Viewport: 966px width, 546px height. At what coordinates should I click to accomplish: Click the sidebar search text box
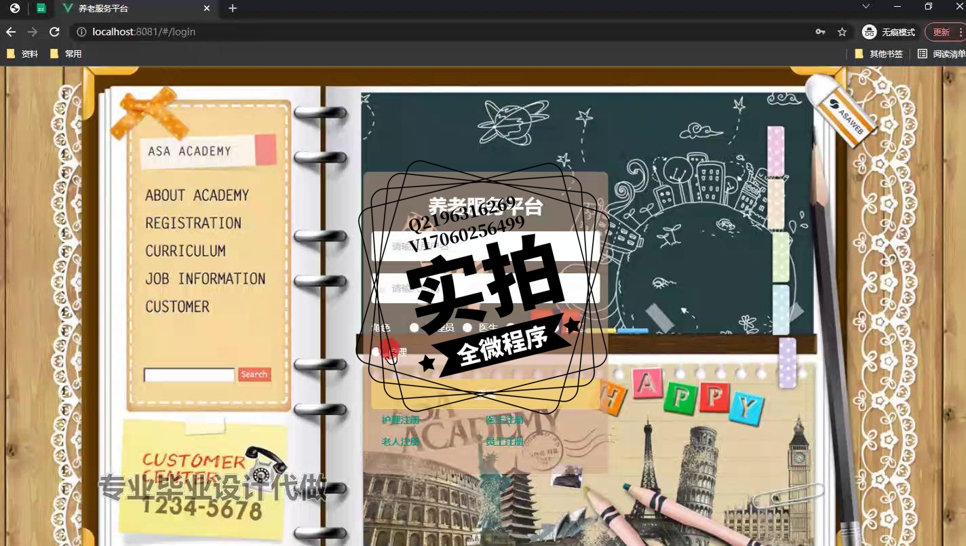click(x=189, y=374)
